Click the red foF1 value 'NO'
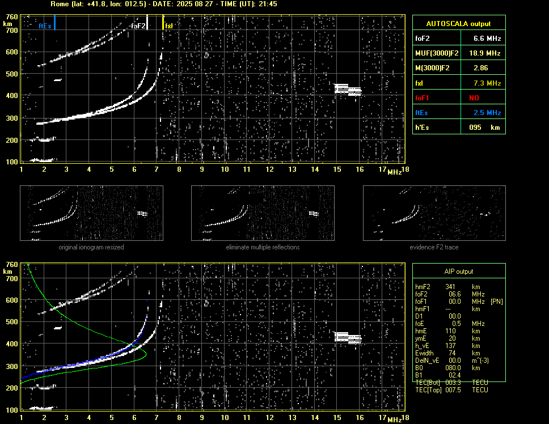549x424 pixels. [x=474, y=98]
